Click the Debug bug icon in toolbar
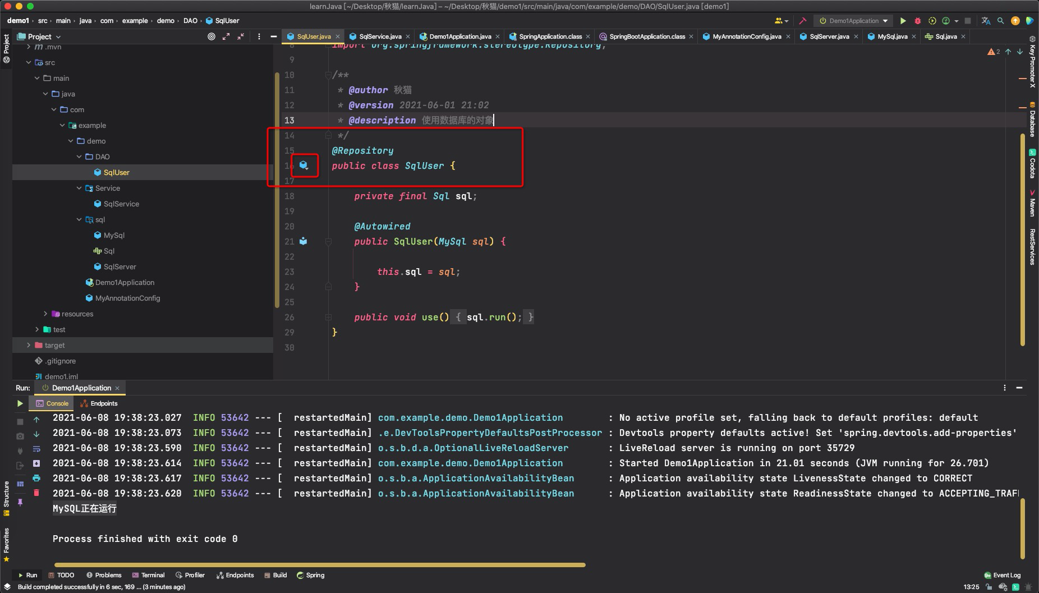Image resolution: width=1039 pixels, height=593 pixels. tap(918, 21)
